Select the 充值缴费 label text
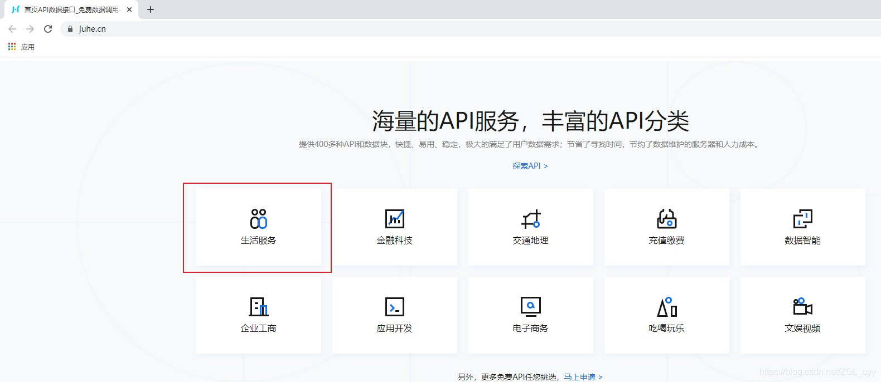Image resolution: width=881 pixels, height=382 pixels. [x=667, y=241]
